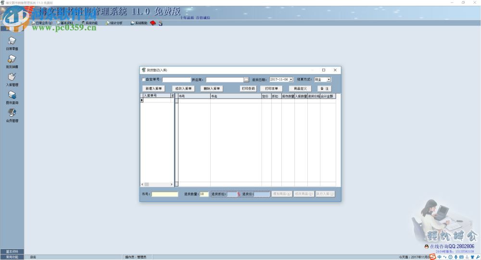Click the wrench icon in the tray toolbar
The height and width of the screenshot is (260, 481).
tap(478, 257)
